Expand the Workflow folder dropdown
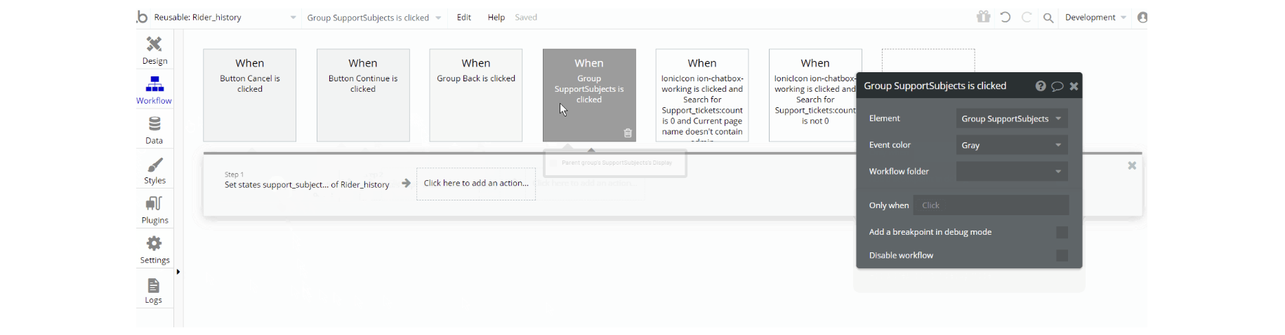 pos(1011,172)
